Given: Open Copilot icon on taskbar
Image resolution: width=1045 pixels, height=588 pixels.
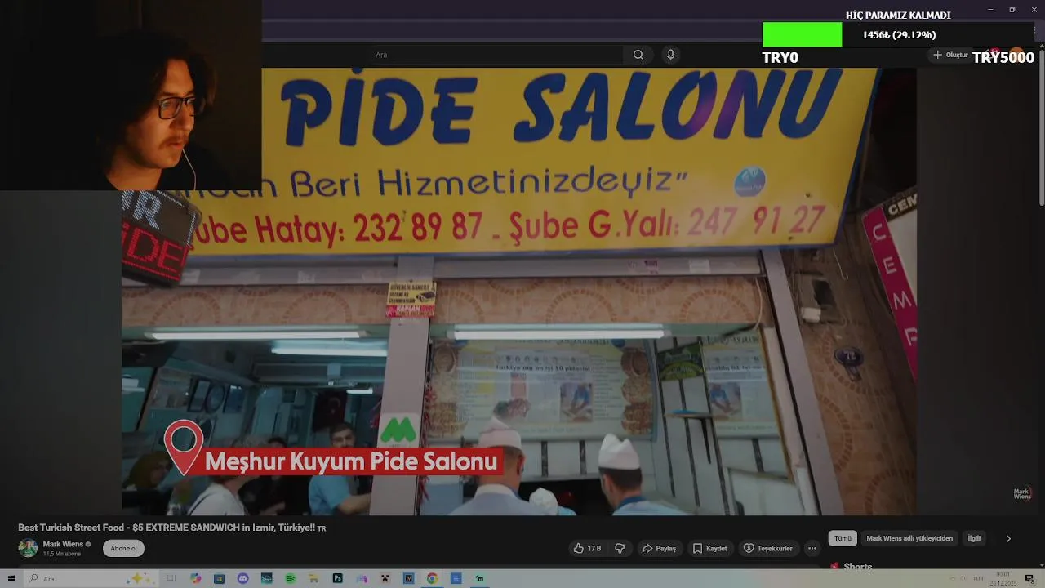Looking at the screenshot, I should coord(195,578).
